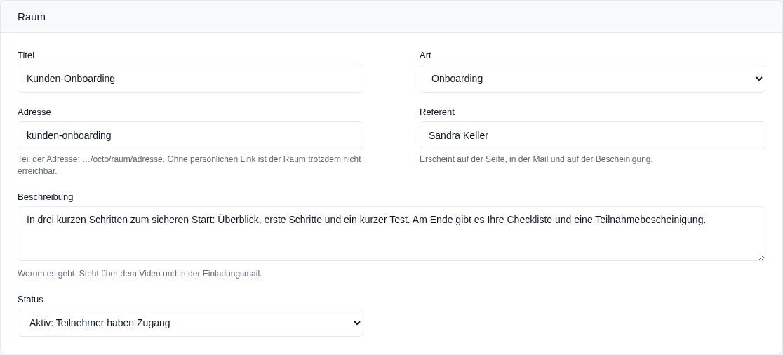Click inside the Beschreibung text area
This screenshot has width=783, height=355.
(x=391, y=234)
